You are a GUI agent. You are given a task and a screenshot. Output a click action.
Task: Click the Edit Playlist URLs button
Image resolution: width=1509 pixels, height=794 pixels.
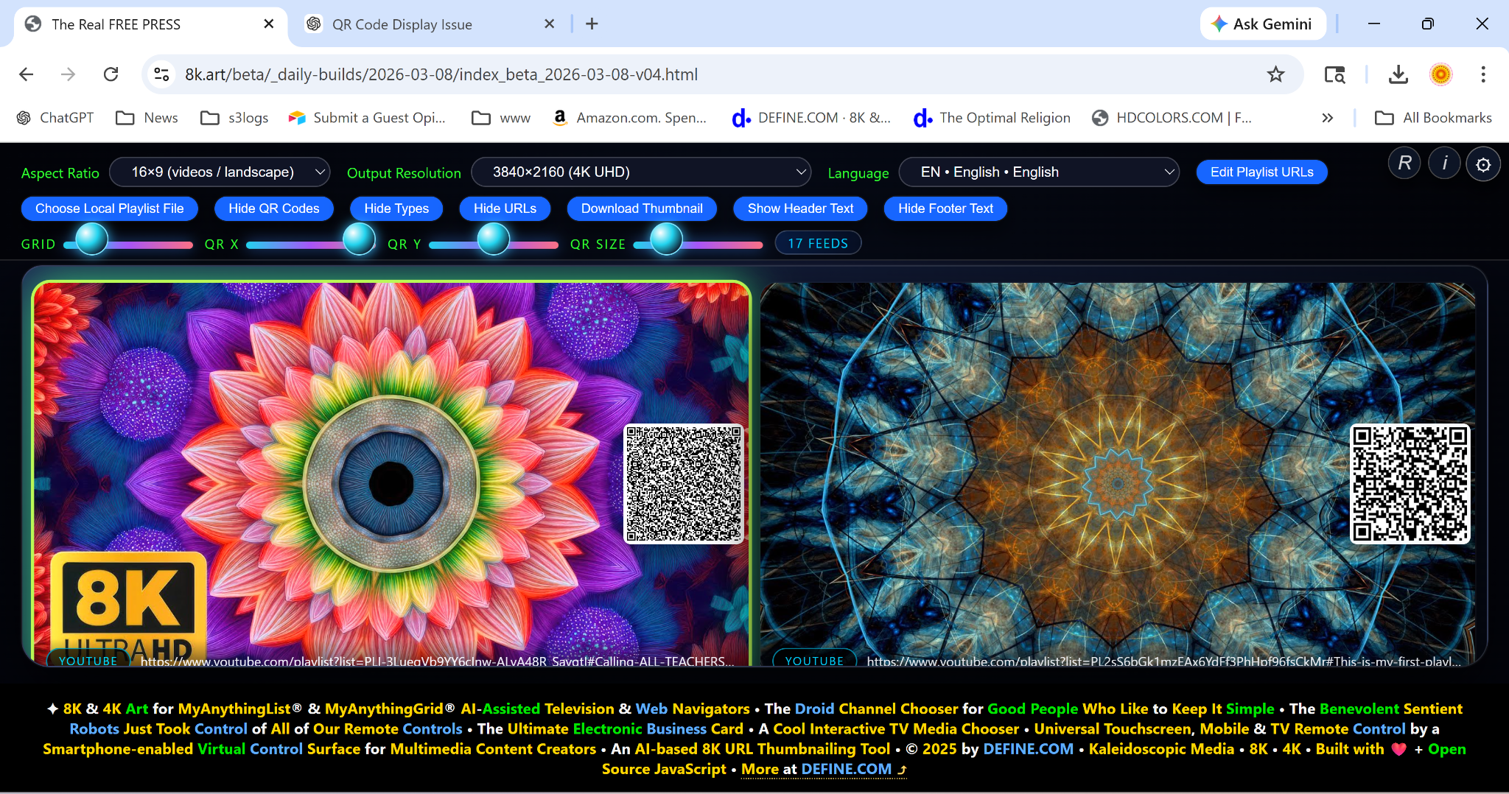(x=1261, y=172)
